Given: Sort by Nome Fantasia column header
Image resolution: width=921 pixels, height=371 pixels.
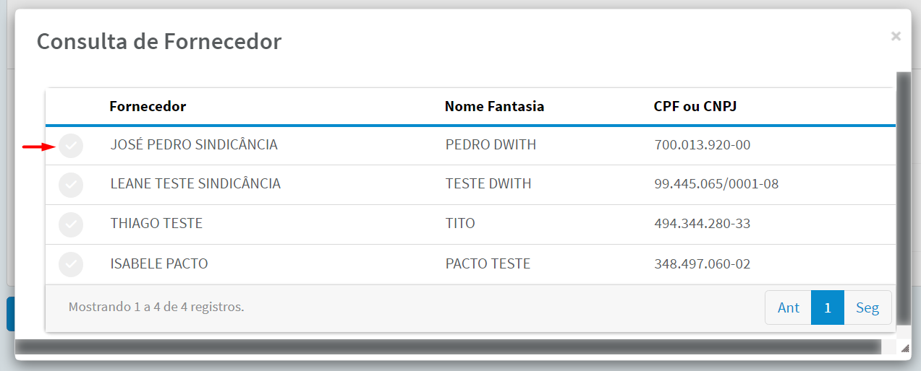Looking at the screenshot, I should coord(494,106).
